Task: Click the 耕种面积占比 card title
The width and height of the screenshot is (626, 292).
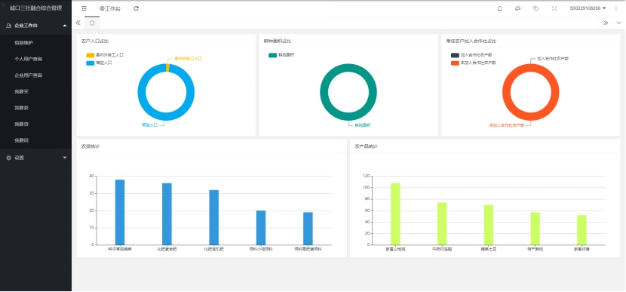Action: click(278, 41)
